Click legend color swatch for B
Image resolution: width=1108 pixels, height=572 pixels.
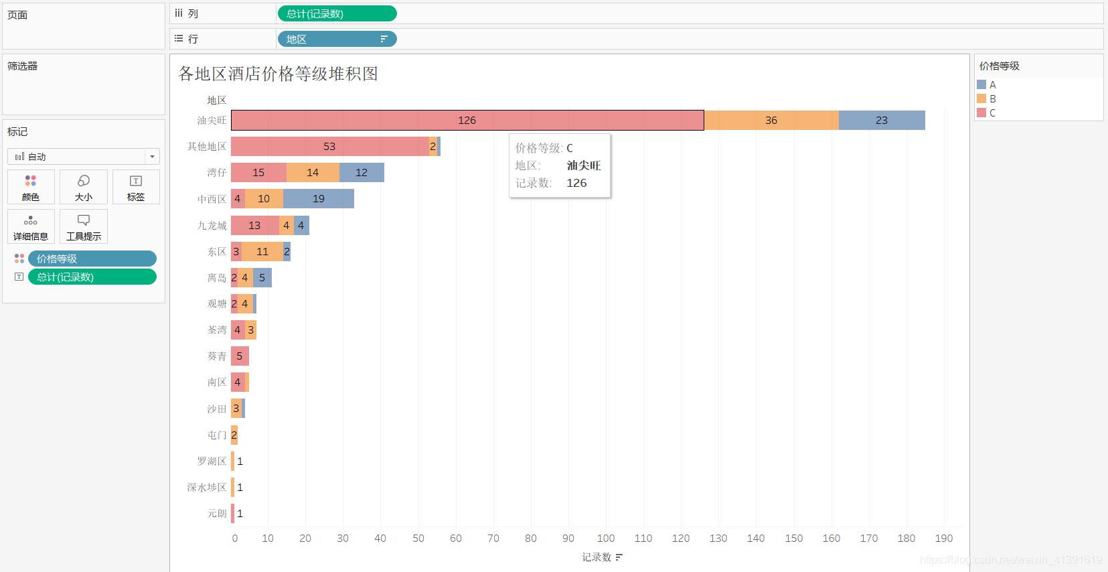[x=981, y=98]
